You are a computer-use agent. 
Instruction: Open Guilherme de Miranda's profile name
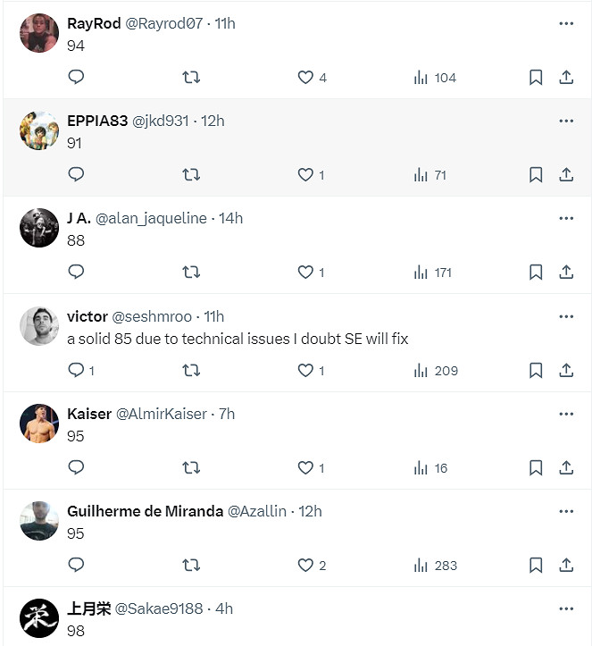143,511
